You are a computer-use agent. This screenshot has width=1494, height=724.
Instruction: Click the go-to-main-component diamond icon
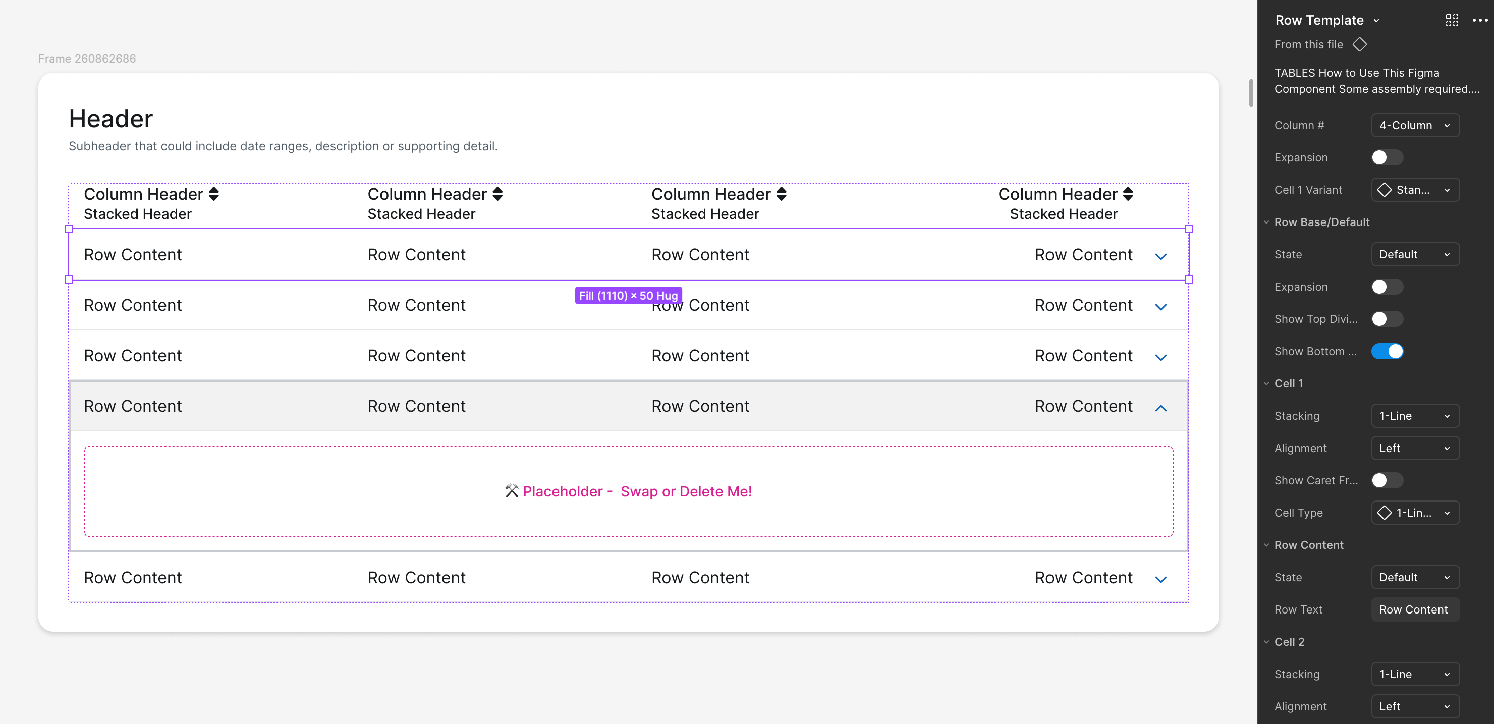point(1359,45)
